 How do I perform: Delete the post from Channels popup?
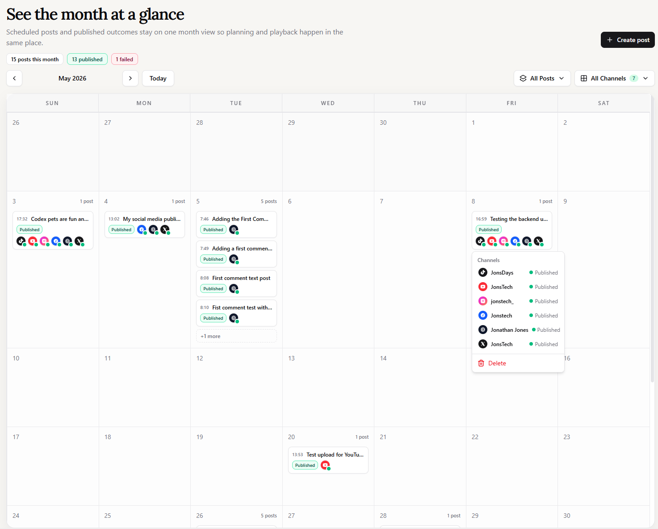click(x=518, y=363)
